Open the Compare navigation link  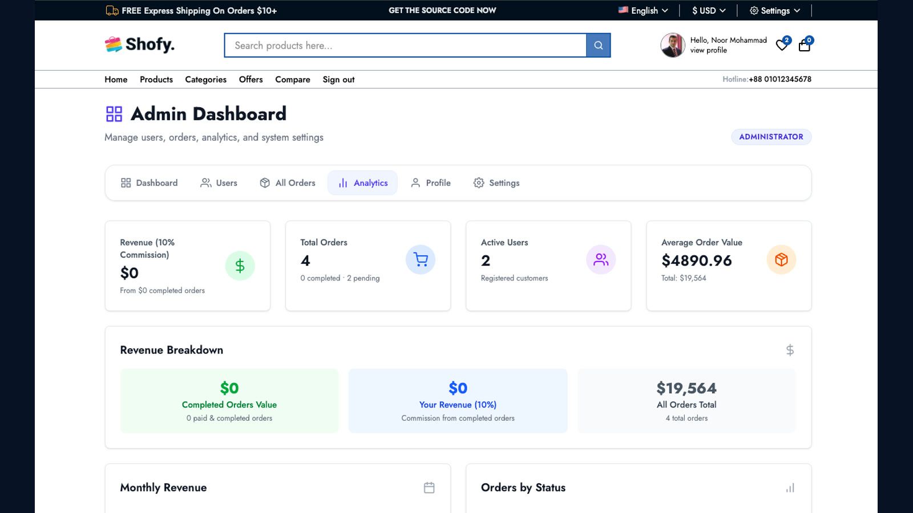coord(293,79)
